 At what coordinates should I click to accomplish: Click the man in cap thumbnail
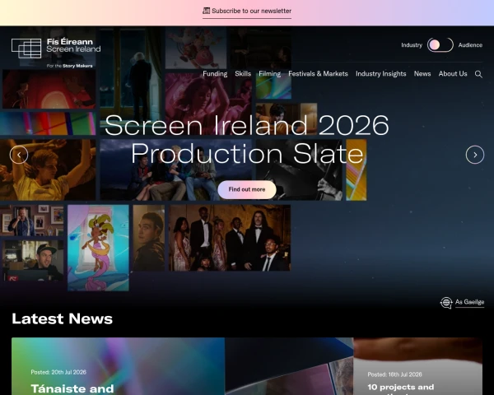point(33,261)
